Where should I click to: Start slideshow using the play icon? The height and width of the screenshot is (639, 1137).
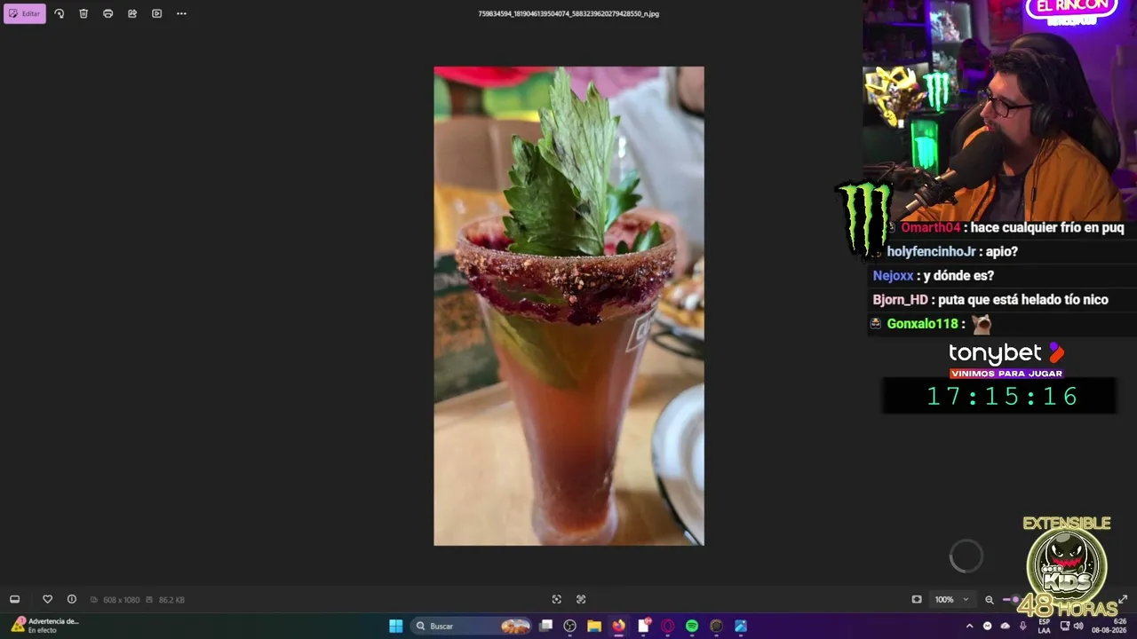[x=156, y=13]
